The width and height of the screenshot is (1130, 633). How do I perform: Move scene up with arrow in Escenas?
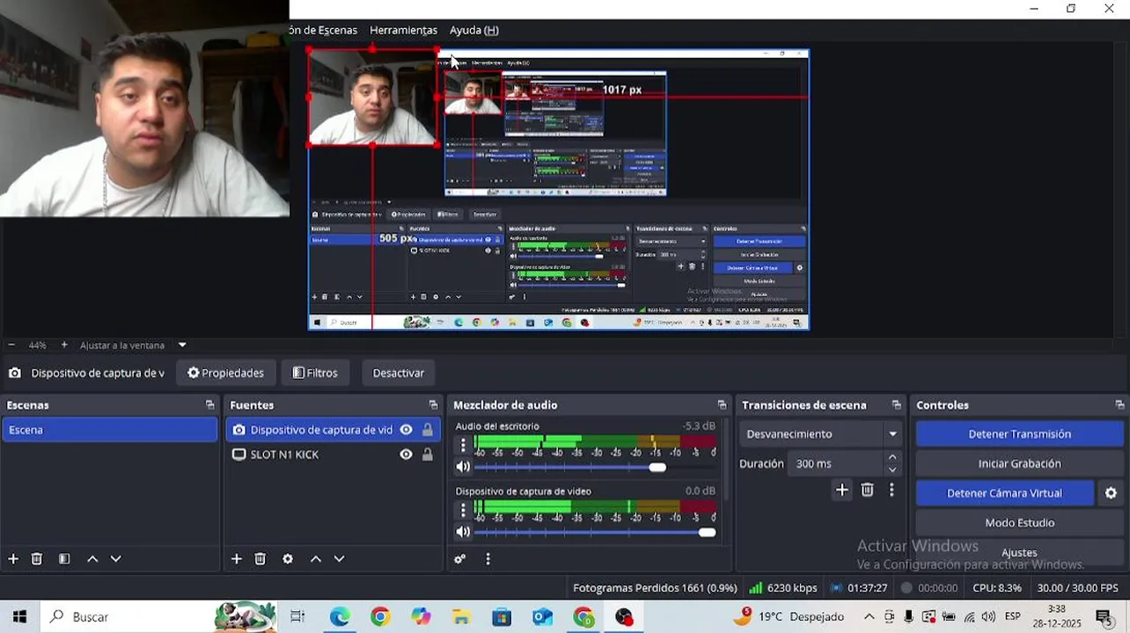click(92, 559)
